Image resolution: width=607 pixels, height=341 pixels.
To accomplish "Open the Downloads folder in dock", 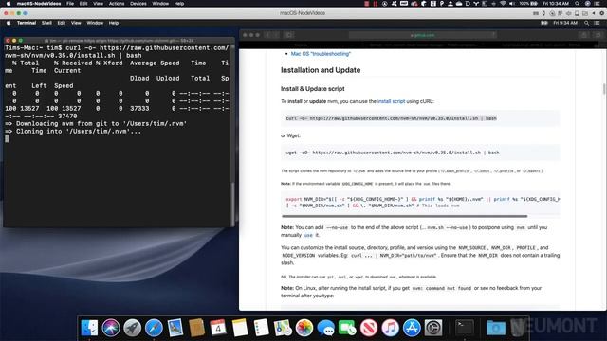I will (495, 328).
